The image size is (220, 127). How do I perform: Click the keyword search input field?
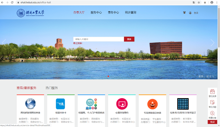coord(99,39)
